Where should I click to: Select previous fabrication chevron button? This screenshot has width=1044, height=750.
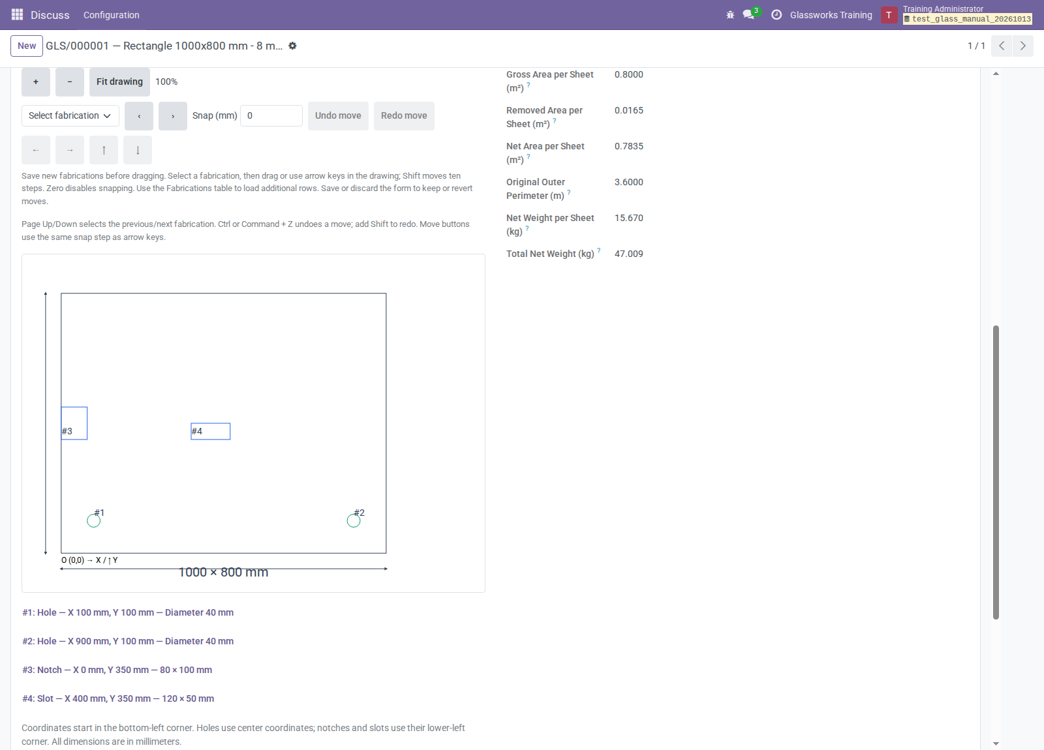(x=139, y=116)
